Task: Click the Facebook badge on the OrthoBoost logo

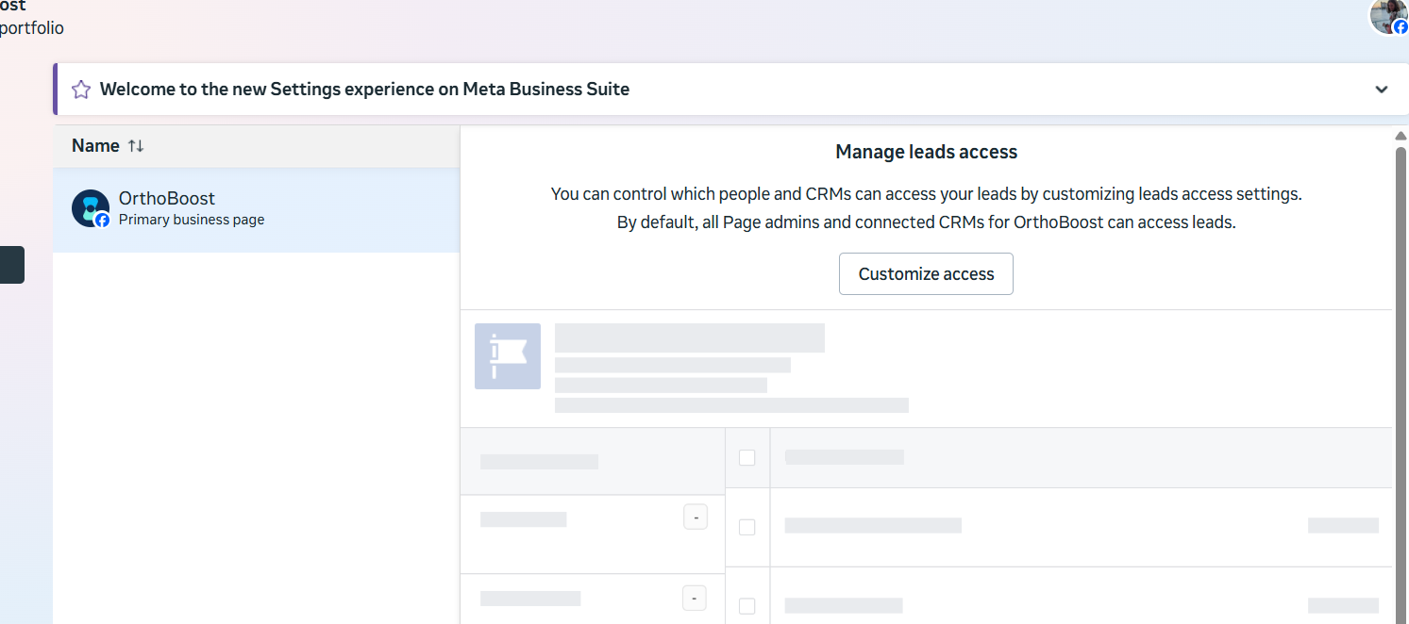Action: click(103, 221)
